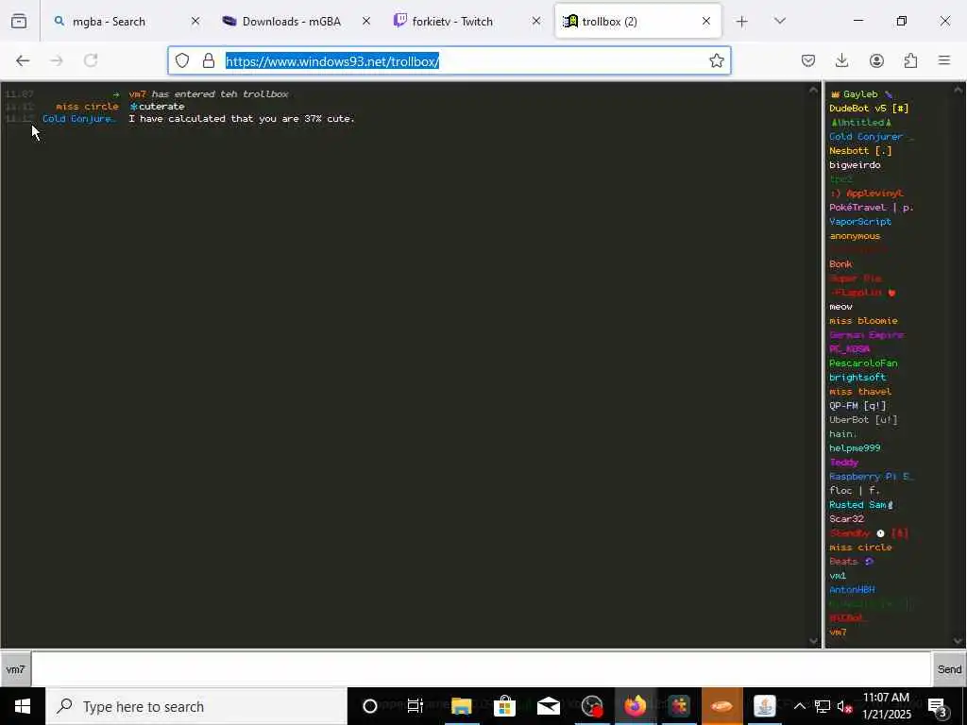Image resolution: width=967 pixels, height=725 pixels.
Task: Select user Gayleb in the user list
Action: pyautogui.click(x=861, y=94)
